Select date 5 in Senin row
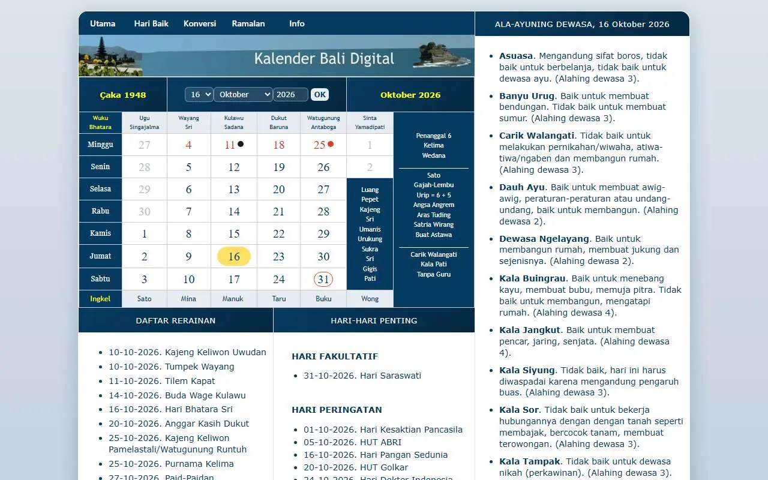The height and width of the screenshot is (480, 768). pyautogui.click(x=188, y=167)
